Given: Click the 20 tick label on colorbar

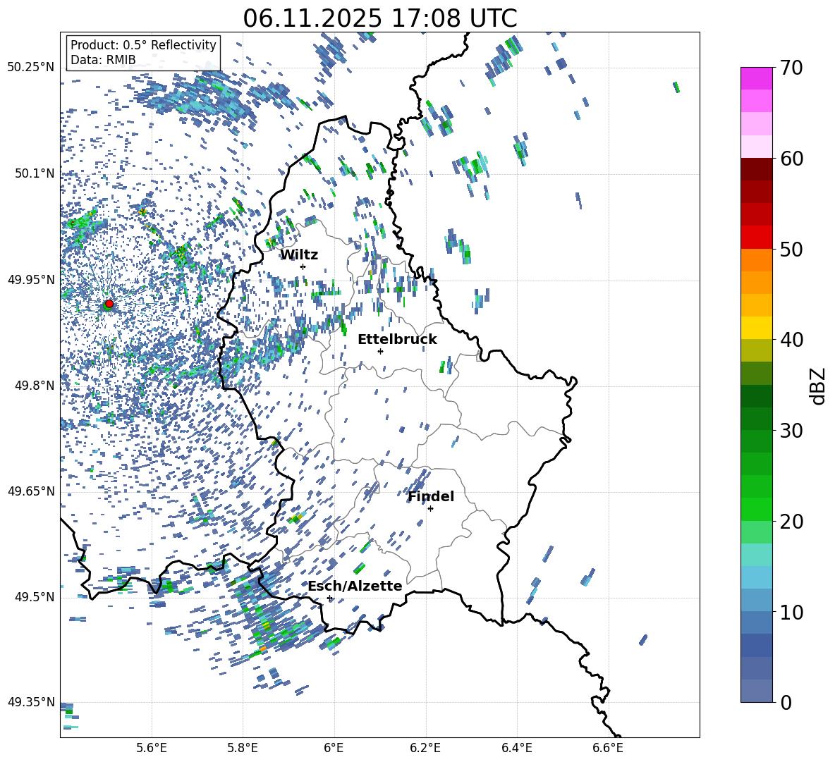Looking at the screenshot, I should click(x=793, y=522).
